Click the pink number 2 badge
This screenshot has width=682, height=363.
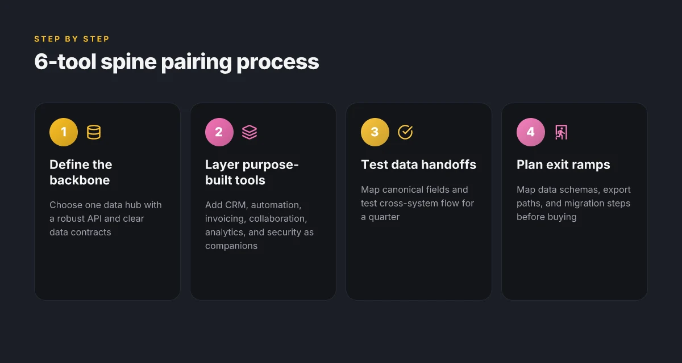coord(219,132)
